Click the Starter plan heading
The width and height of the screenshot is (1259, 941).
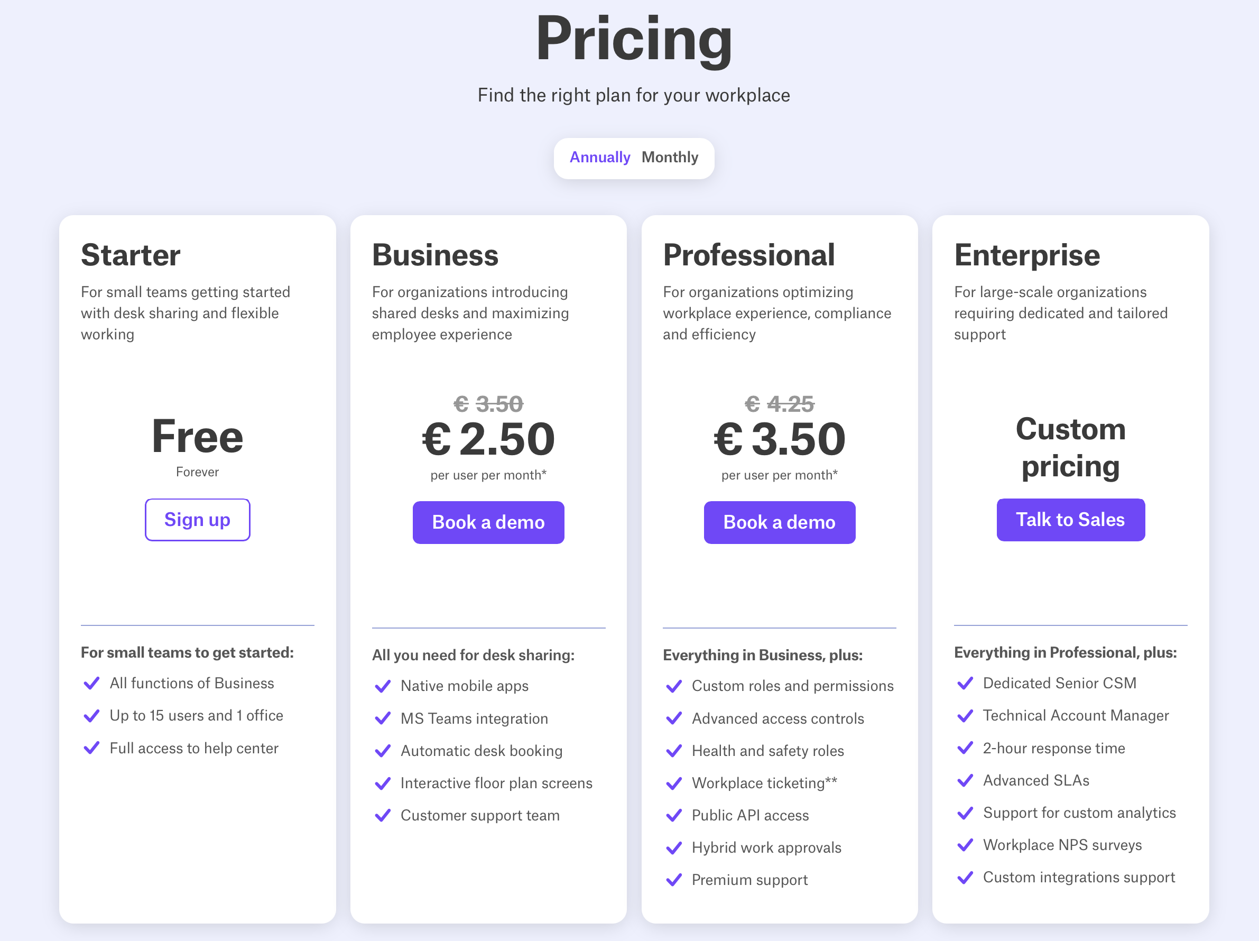(131, 255)
